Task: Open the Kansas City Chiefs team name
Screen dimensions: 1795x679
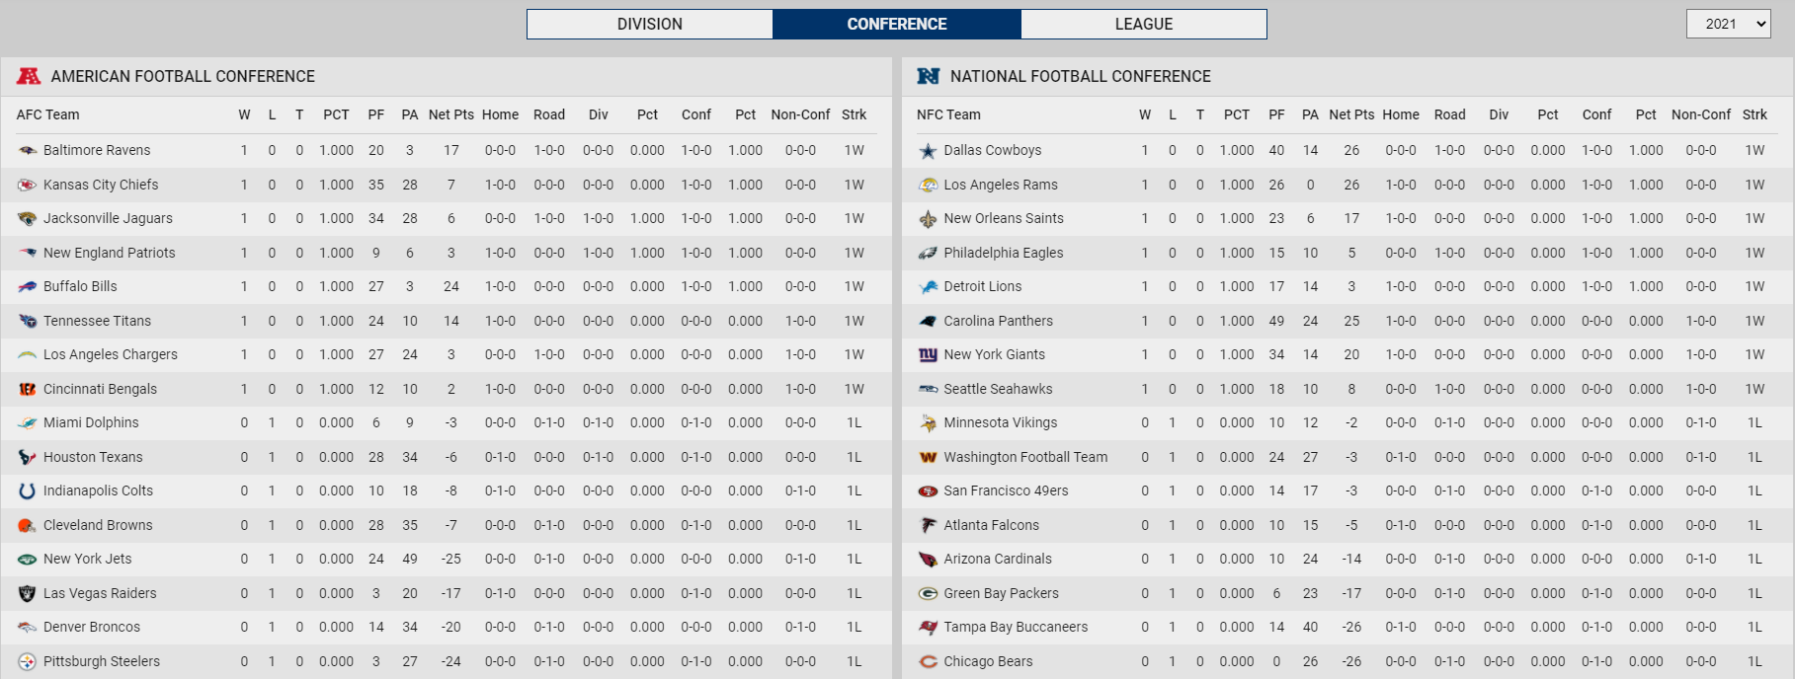Action: [101, 185]
